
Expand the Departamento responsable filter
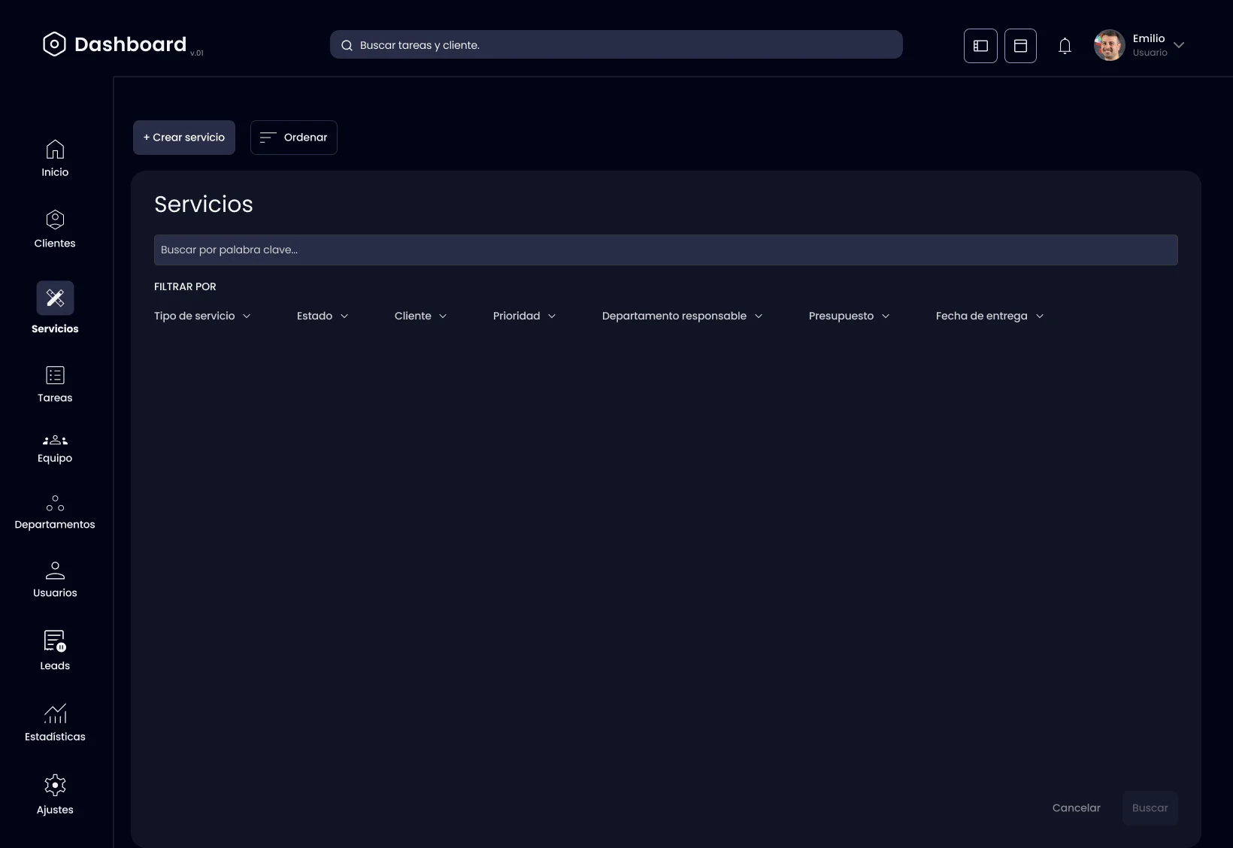(x=683, y=316)
